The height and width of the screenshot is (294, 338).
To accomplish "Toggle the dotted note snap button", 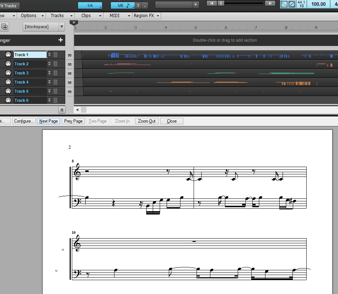I will pyautogui.click(x=145, y=5).
